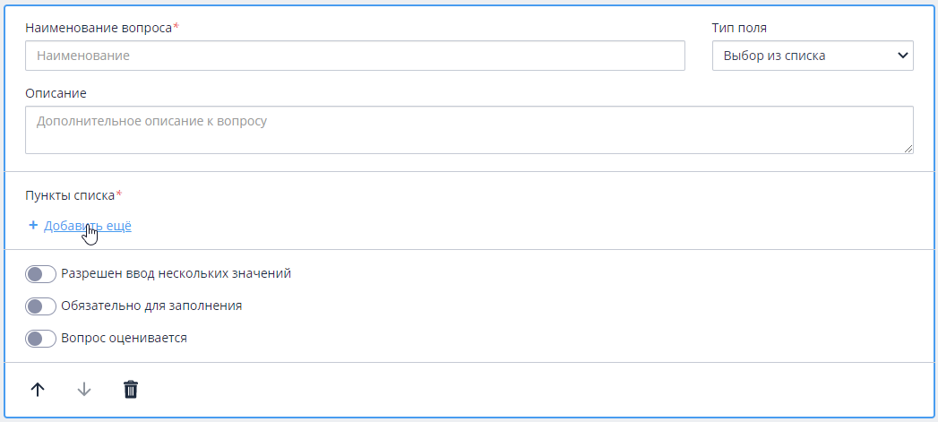Click the plus icon beside Добавить ещё

[x=33, y=226]
